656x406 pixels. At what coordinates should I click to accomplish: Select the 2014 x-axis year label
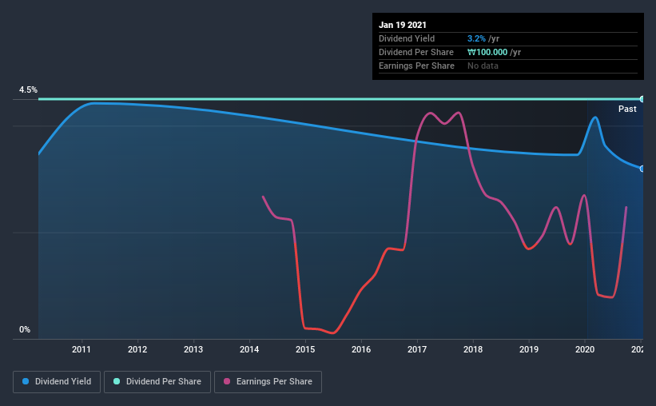(x=249, y=349)
